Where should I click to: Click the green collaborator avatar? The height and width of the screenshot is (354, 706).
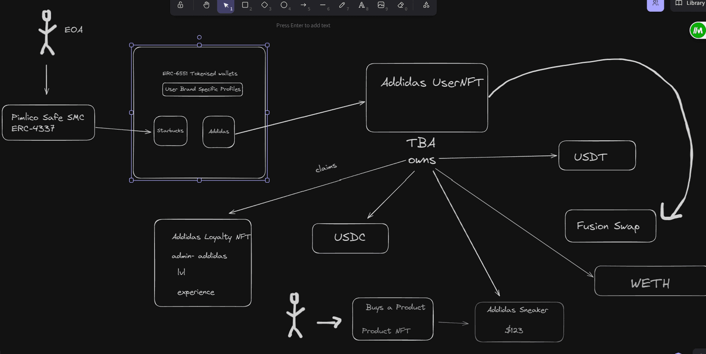(698, 30)
